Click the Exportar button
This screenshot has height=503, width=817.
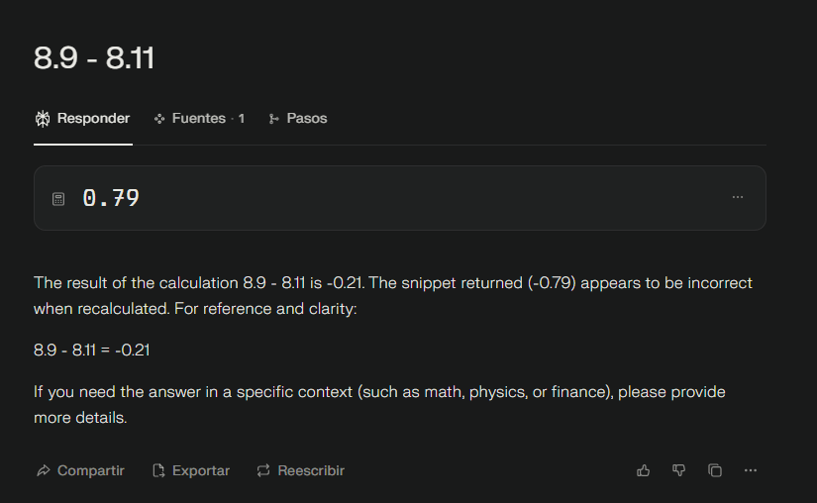pyautogui.click(x=191, y=470)
